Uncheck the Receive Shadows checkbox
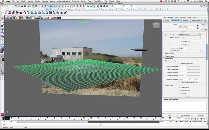 coord(179,91)
